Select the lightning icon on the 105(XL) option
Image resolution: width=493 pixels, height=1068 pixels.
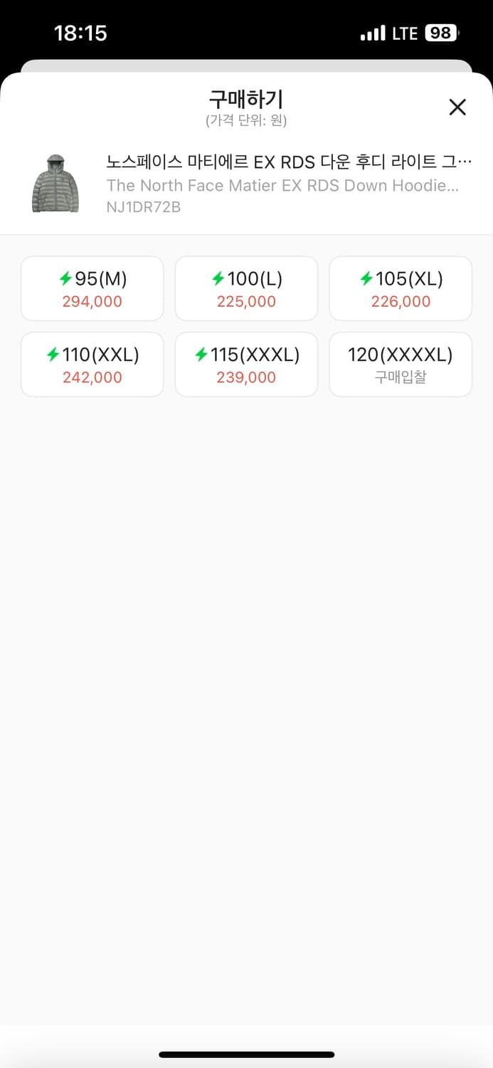click(367, 278)
